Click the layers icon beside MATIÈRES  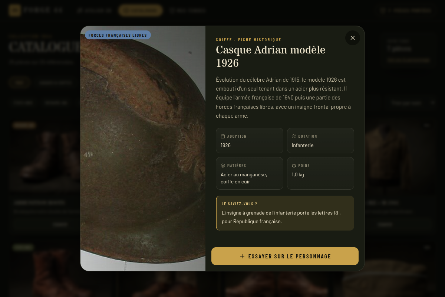coord(223,166)
